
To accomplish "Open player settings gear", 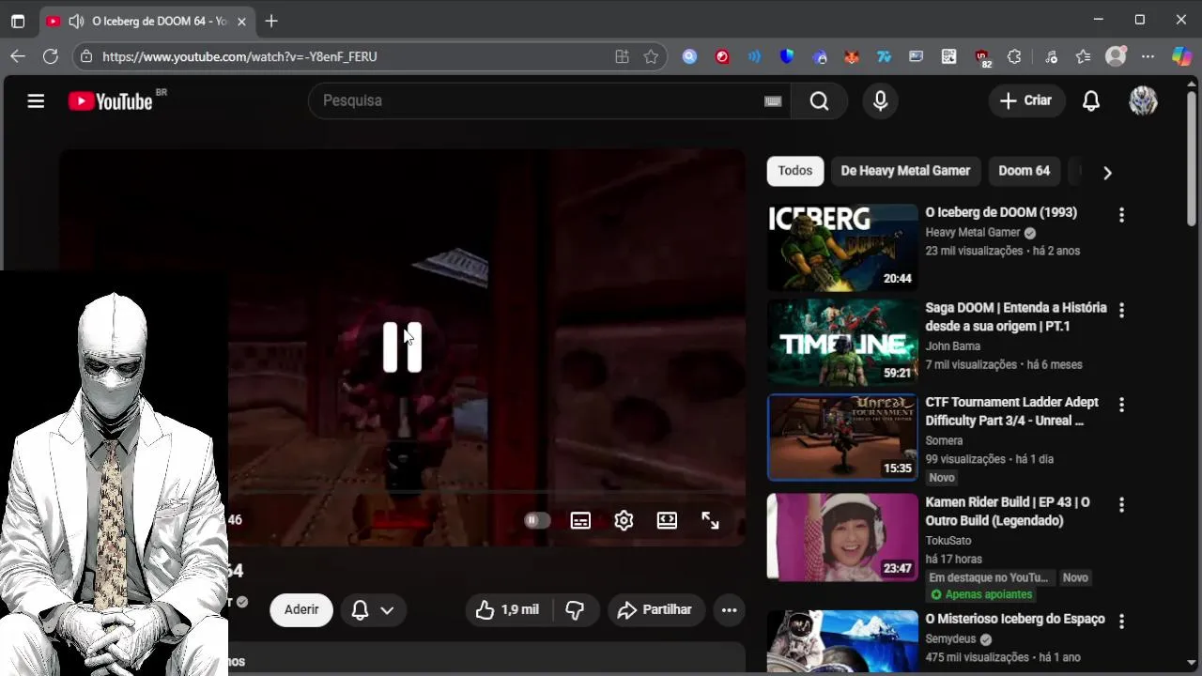I will pyautogui.click(x=624, y=520).
